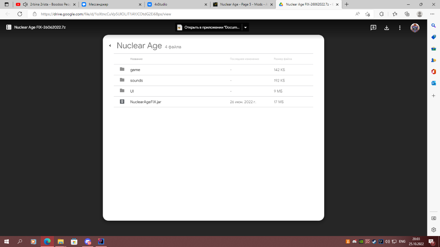The height and width of the screenshot is (247, 440).
Task: Click the Открыть в приложении button
Action: click(208, 27)
